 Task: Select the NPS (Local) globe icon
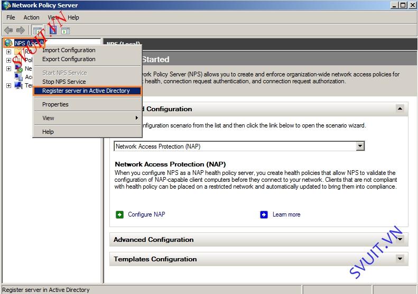tap(8, 43)
